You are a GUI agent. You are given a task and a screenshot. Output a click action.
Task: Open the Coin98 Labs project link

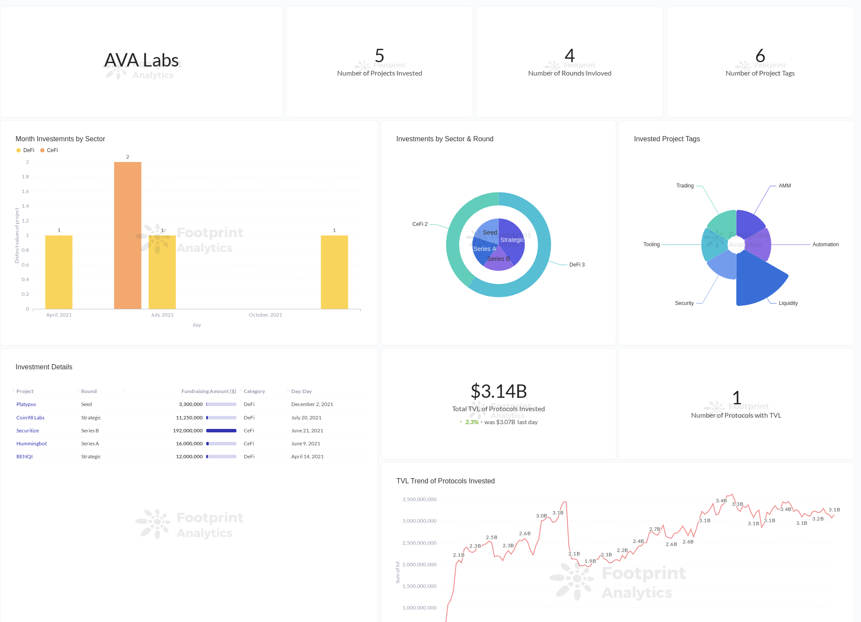point(30,417)
